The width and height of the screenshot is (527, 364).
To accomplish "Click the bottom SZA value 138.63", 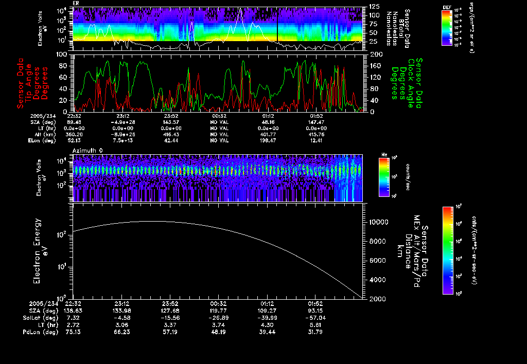I will click(73, 311).
